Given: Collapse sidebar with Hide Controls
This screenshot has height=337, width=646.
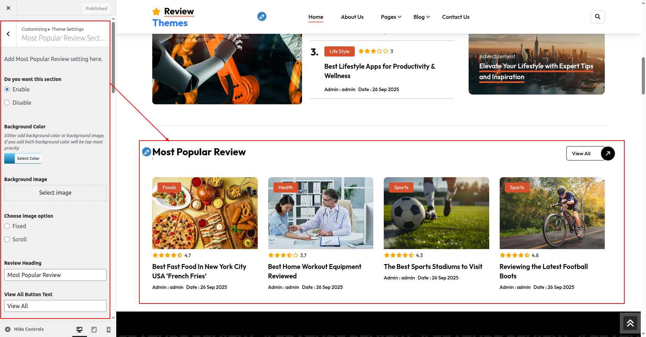Looking at the screenshot, I should point(24,329).
